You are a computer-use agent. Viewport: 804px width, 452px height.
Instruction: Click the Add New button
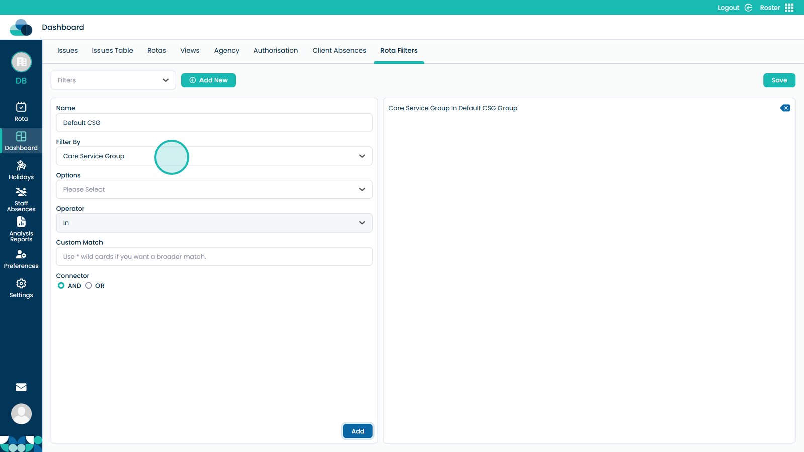click(x=209, y=80)
